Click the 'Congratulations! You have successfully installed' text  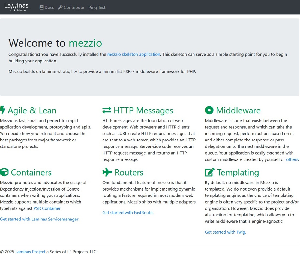point(148,57)
